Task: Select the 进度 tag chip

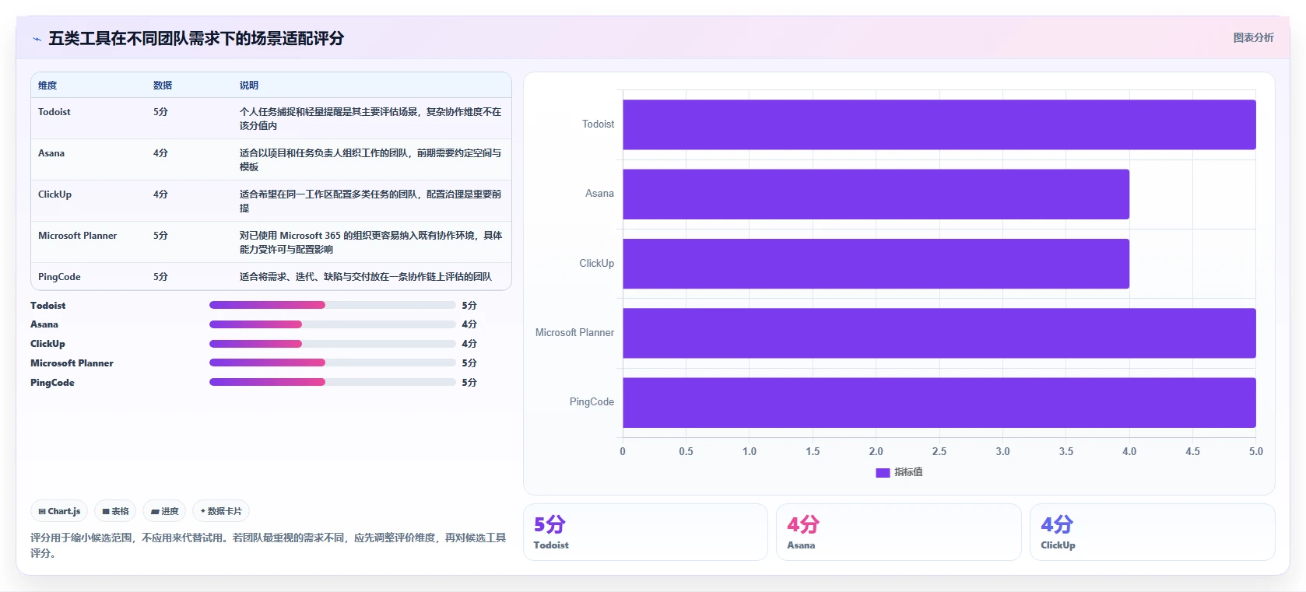Action: click(164, 511)
